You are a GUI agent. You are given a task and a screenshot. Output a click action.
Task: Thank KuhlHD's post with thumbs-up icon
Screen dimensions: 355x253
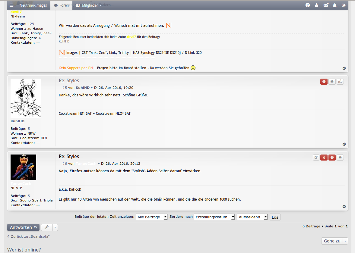[x=340, y=81]
